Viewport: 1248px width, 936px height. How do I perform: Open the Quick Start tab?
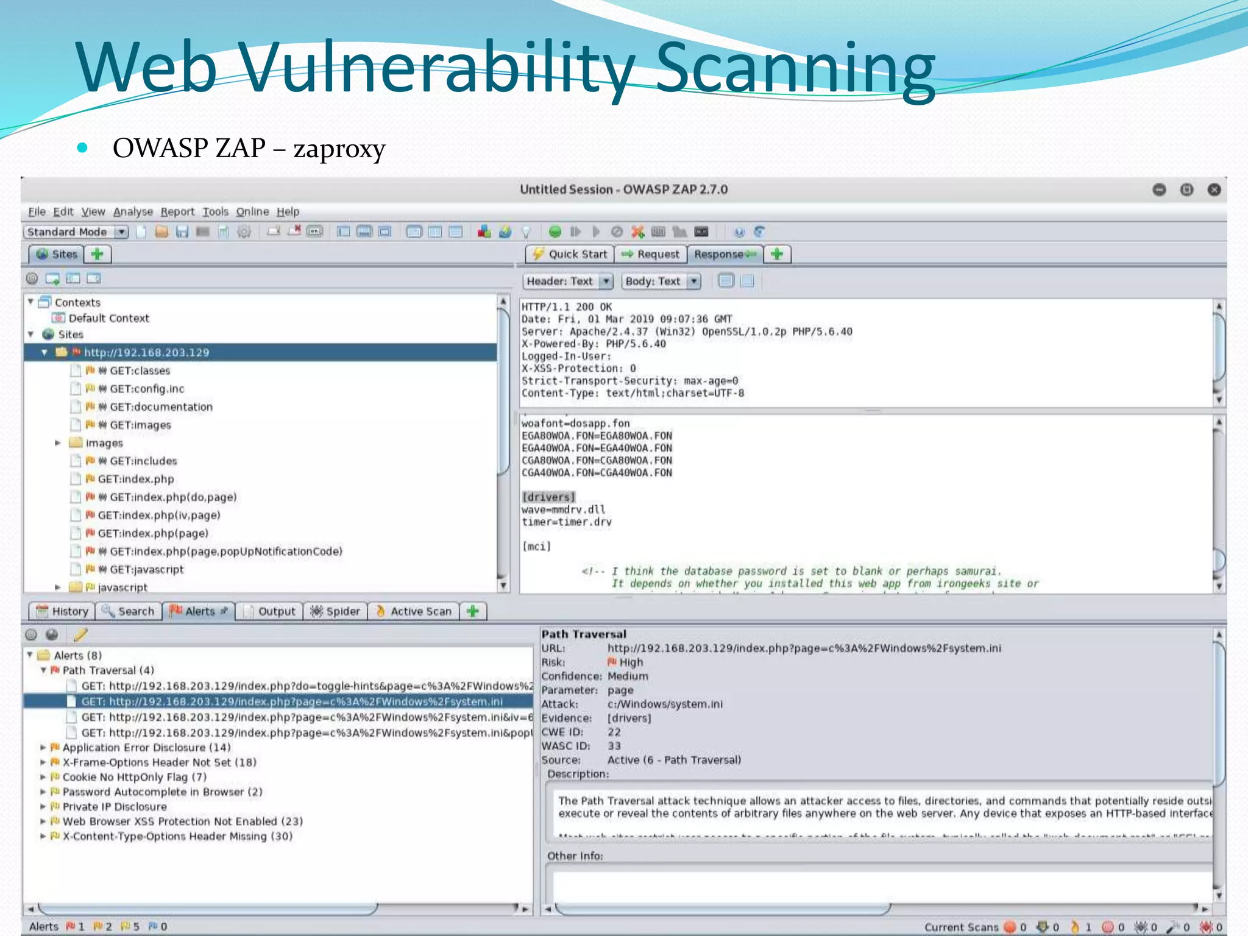click(x=569, y=254)
